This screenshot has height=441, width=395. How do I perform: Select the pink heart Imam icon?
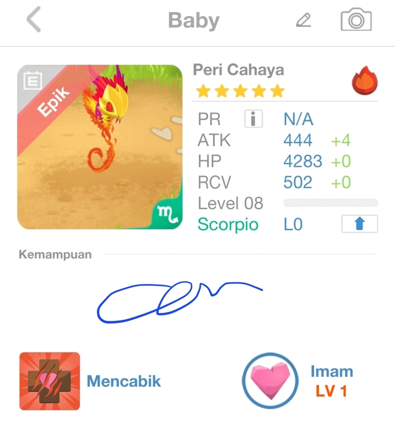270,380
